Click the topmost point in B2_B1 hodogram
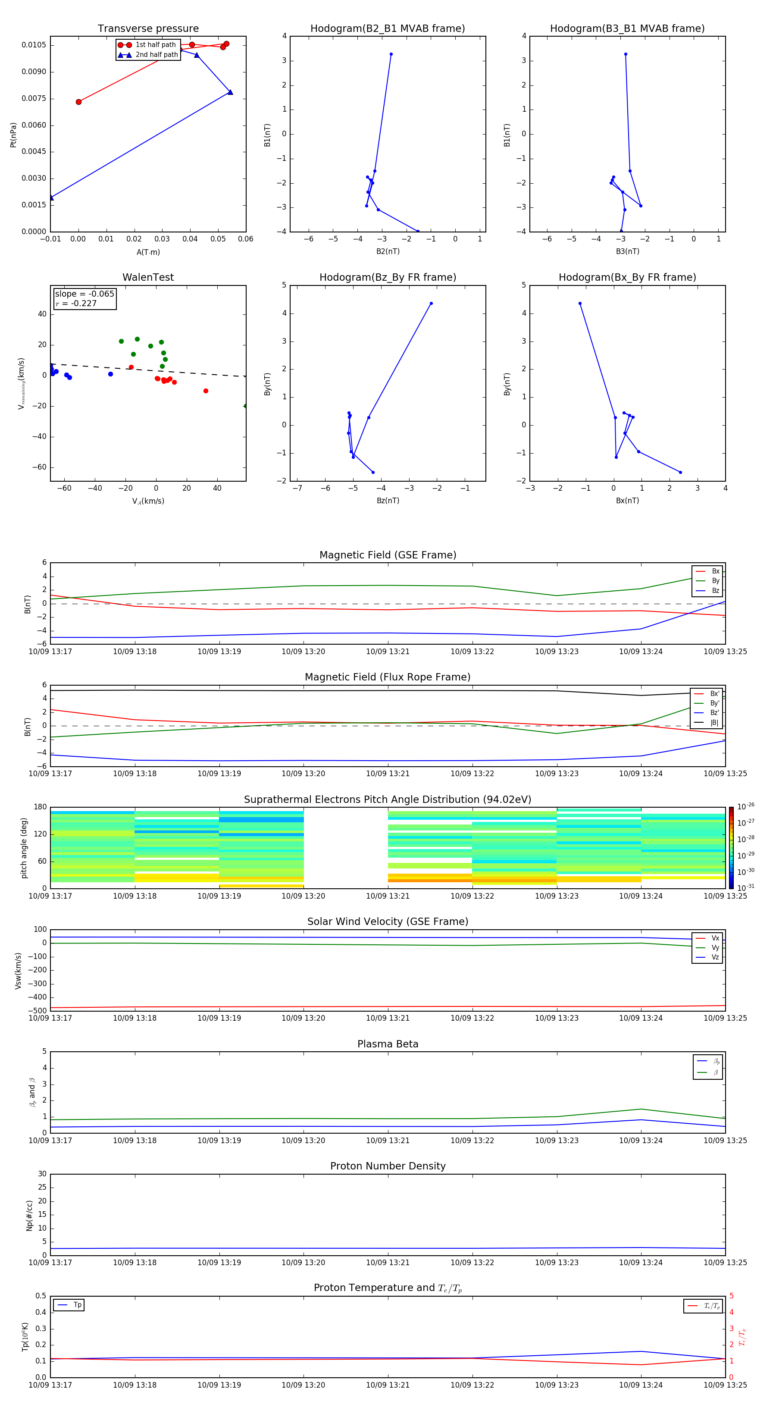776x1423 pixels. pos(391,54)
